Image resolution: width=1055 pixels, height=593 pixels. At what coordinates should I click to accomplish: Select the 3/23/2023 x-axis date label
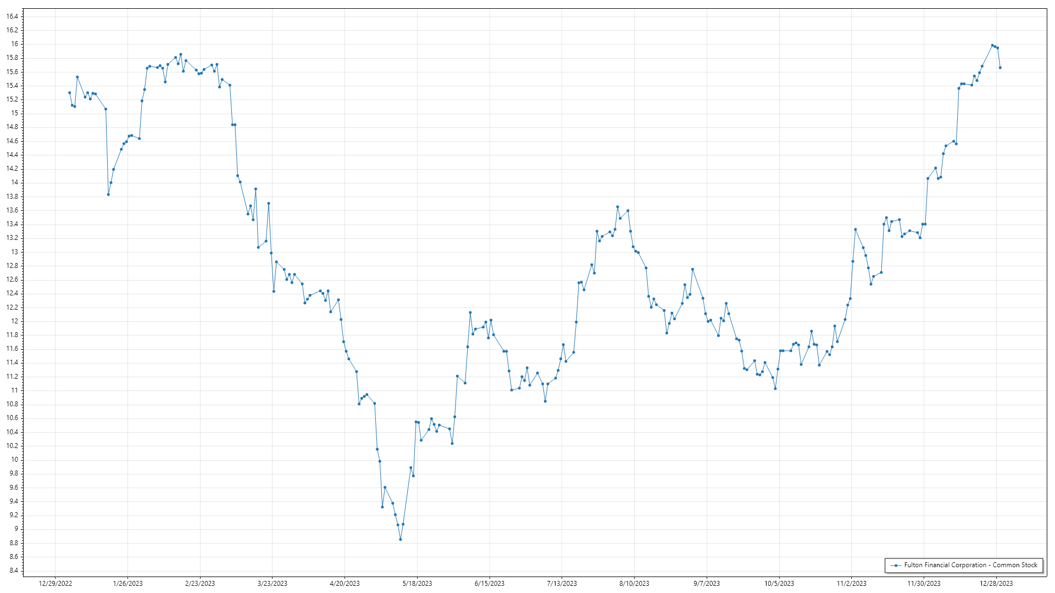pos(273,583)
